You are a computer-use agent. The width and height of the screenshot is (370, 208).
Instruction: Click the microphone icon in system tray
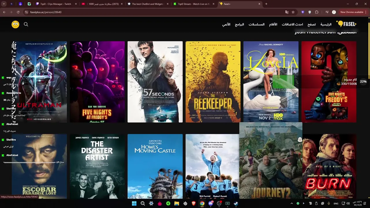click(329, 203)
